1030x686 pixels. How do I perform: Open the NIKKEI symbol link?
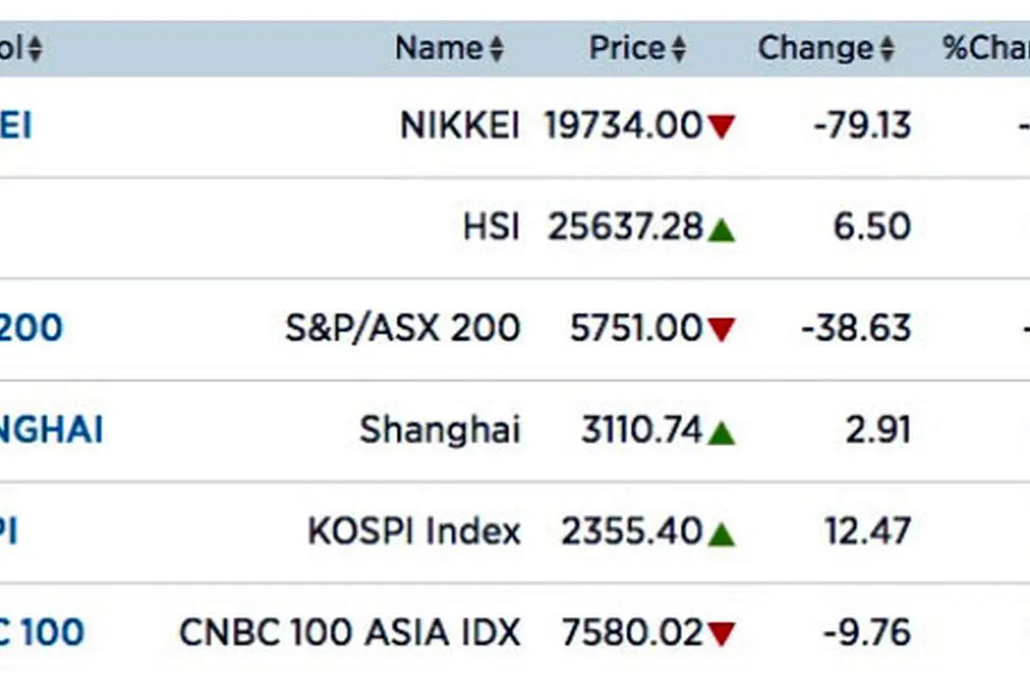15,127
